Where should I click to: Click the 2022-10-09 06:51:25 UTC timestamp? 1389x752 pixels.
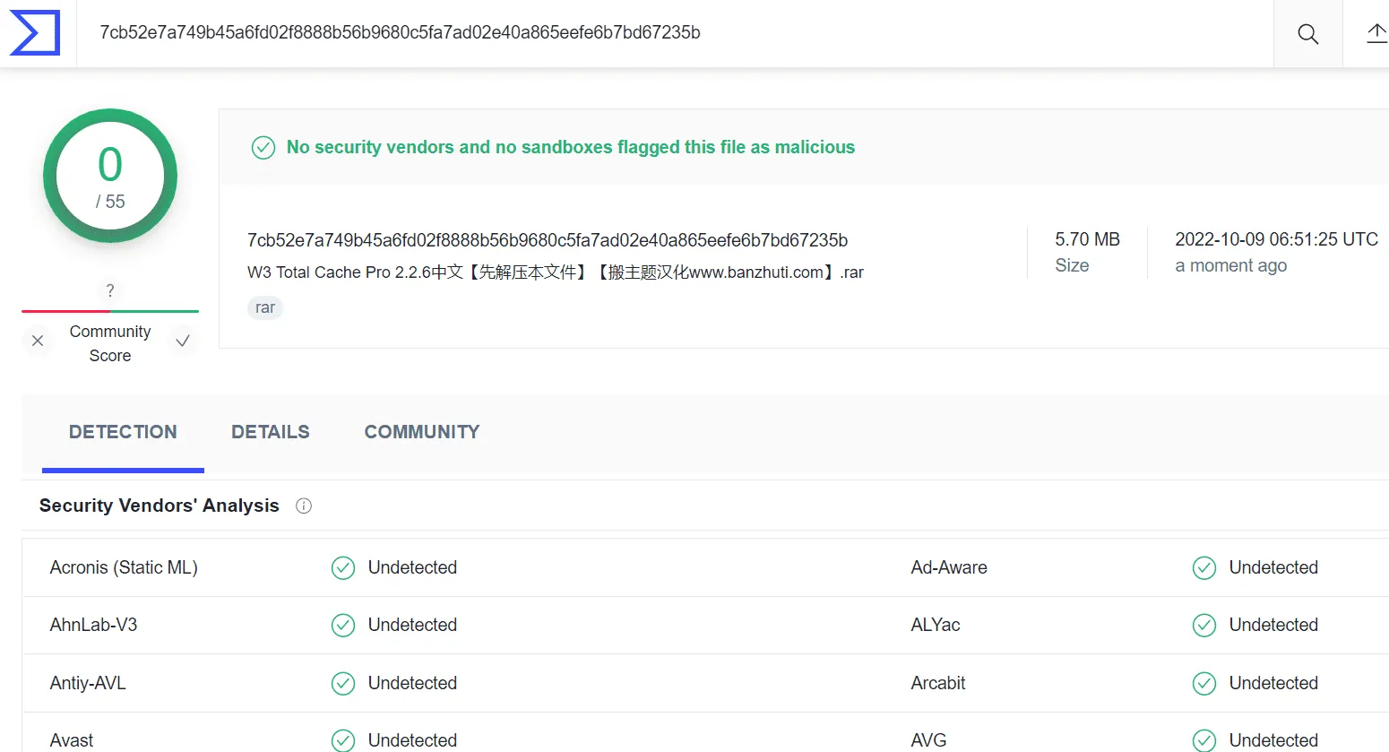[1277, 239]
